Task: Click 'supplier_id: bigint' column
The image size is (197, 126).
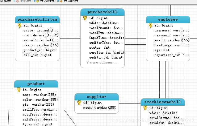Action: [107, 53]
